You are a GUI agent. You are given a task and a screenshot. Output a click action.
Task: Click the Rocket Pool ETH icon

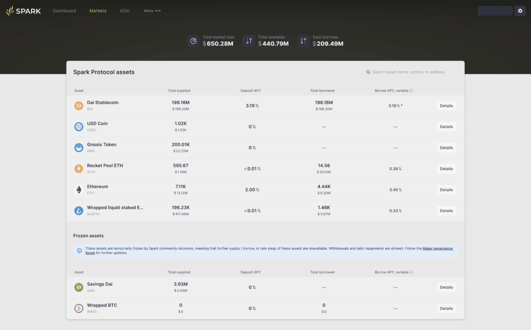coord(79,168)
